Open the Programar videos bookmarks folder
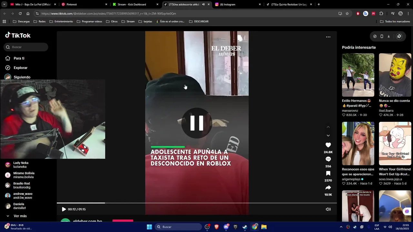The image size is (413, 232). pyautogui.click(x=89, y=22)
